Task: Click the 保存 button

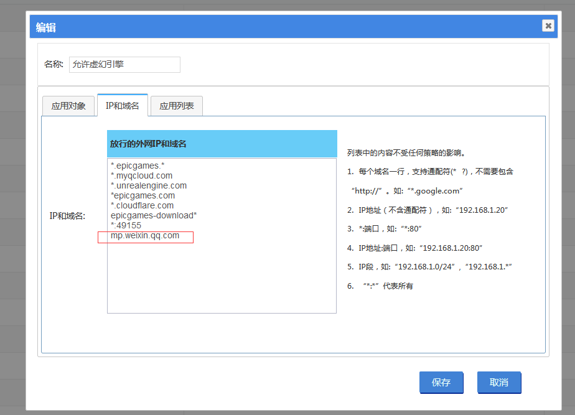Action: [x=441, y=383]
